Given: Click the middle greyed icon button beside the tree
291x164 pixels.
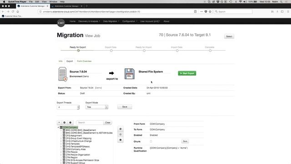Looking at the screenshot, I should point(120,134).
